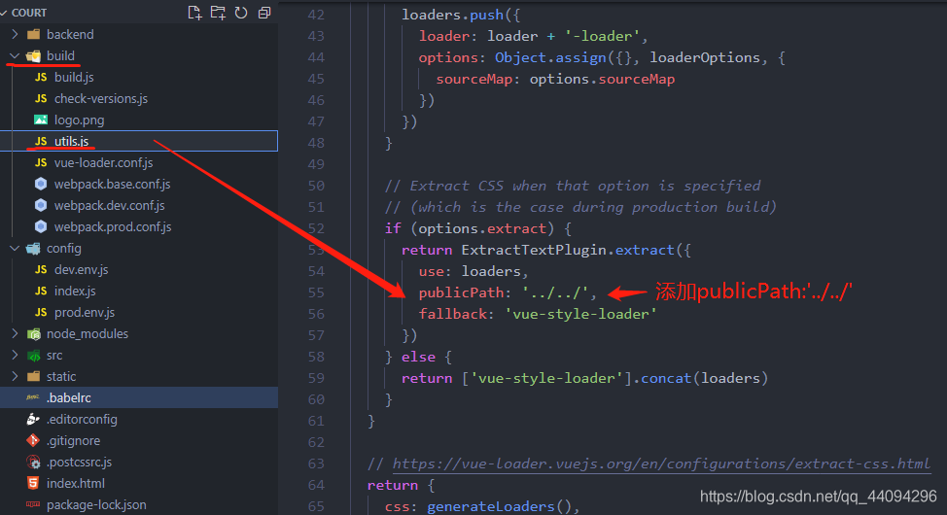Refresh the explorer with the refresh icon
947x515 pixels.
tap(241, 13)
